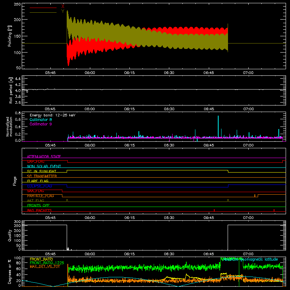Click the 06:45 label under the Flags plot
Screen dimensions: 290x290
(x=209, y=218)
